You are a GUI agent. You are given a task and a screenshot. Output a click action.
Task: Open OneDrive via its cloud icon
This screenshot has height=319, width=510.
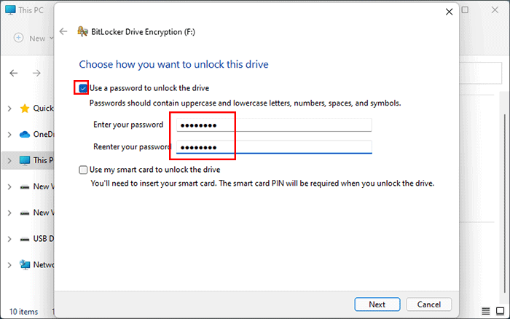[25, 134]
